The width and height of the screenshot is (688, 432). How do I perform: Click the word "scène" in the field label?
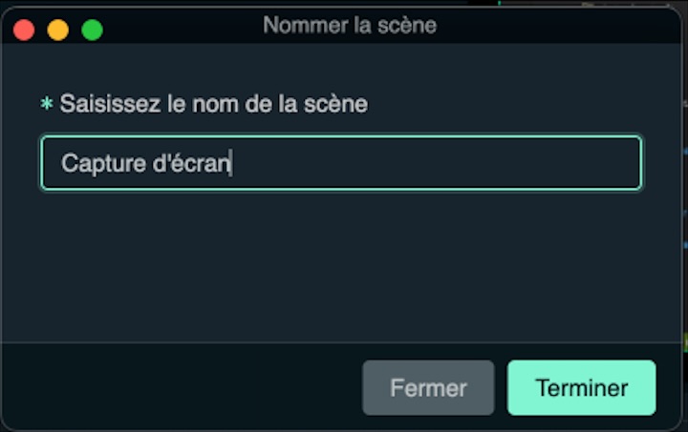[x=341, y=104]
